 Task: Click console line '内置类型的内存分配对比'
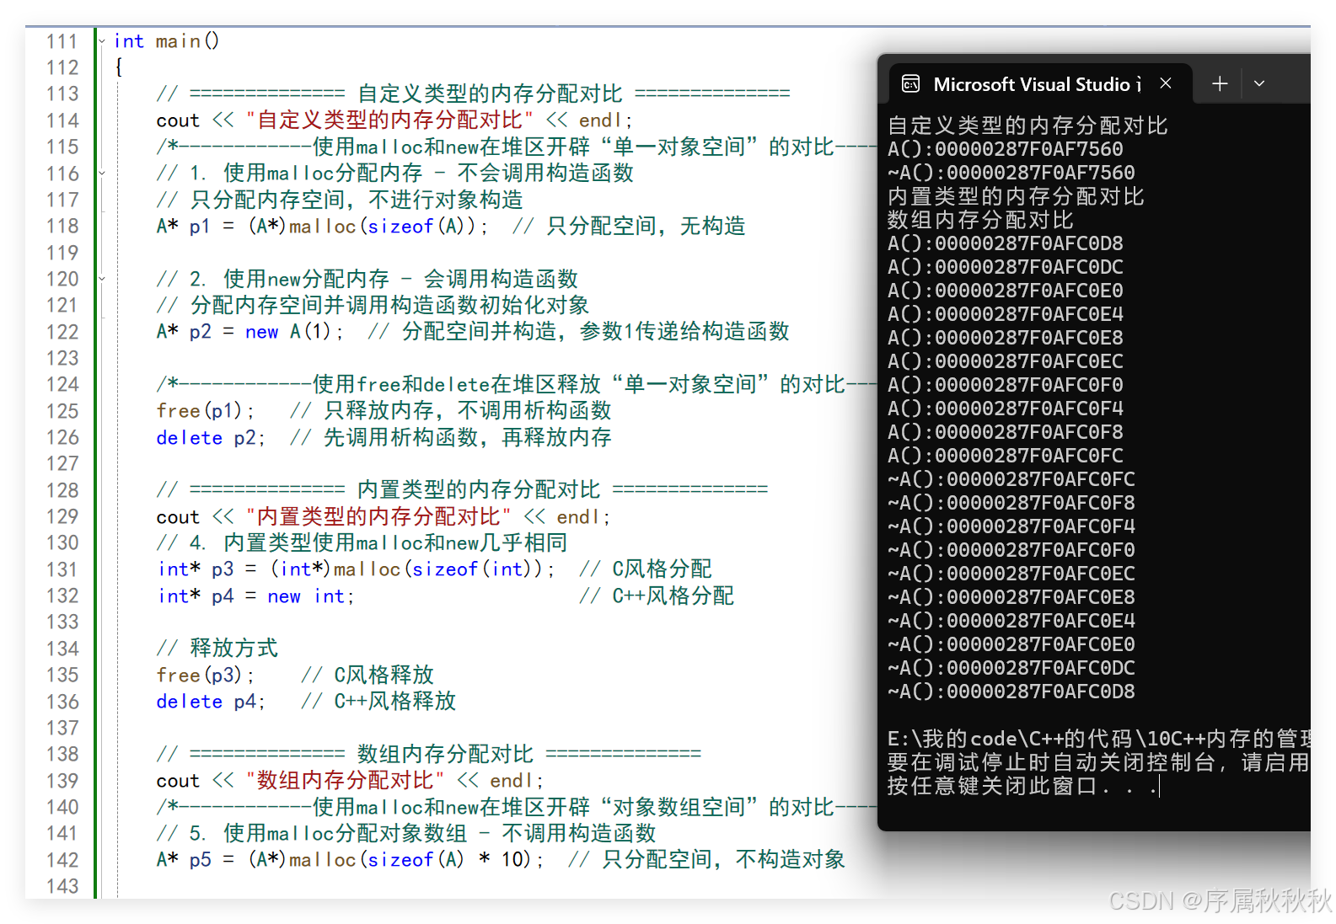tap(1016, 196)
